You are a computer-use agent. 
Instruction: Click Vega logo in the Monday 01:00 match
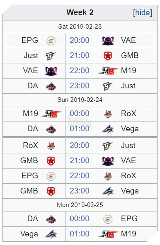coord(51,234)
